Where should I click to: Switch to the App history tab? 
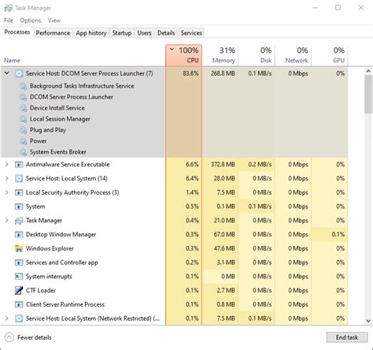point(91,33)
